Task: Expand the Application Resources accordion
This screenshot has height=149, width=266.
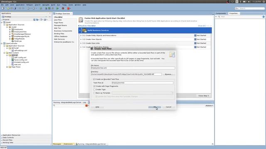Action: pyautogui.click(x=11, y=135)
